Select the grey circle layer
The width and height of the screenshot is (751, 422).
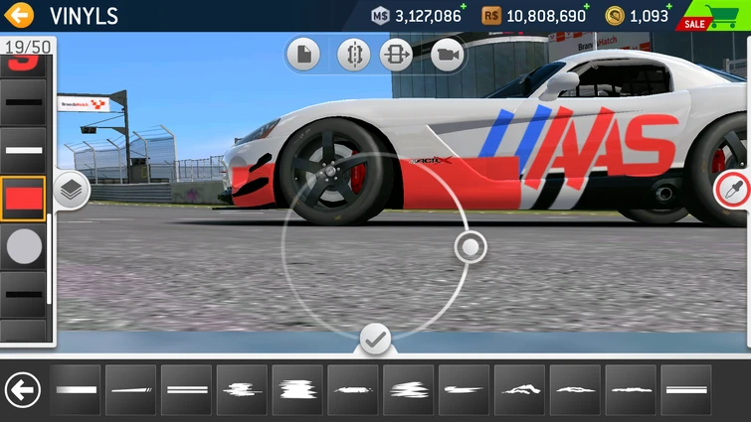pyautogui.click(x=23, y=246)
